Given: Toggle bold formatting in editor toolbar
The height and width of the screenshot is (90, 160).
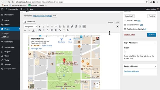Looking at the screenshot, I should pyautogui.click(x=40, y=26).
